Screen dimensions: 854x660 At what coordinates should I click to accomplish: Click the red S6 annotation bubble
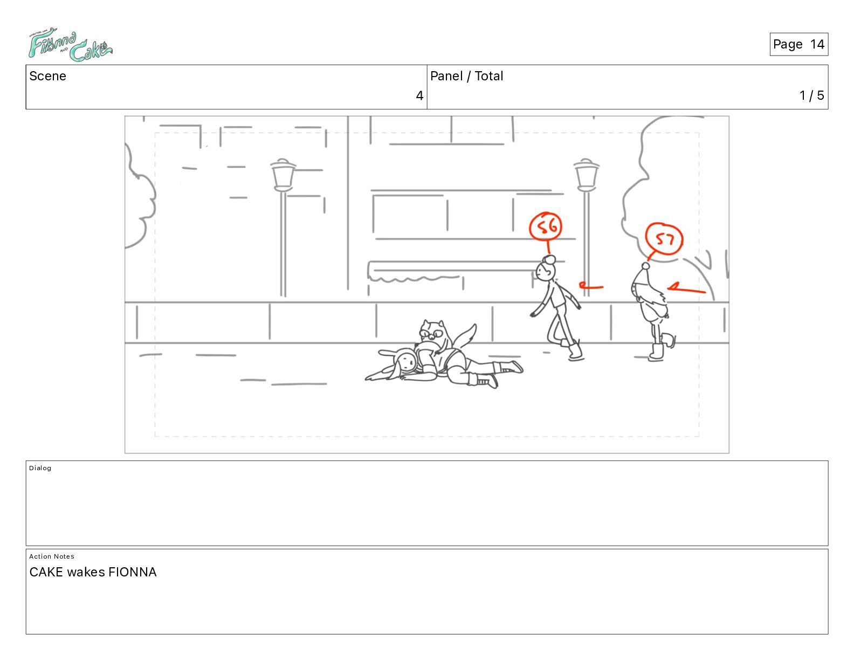click(546, 226)
